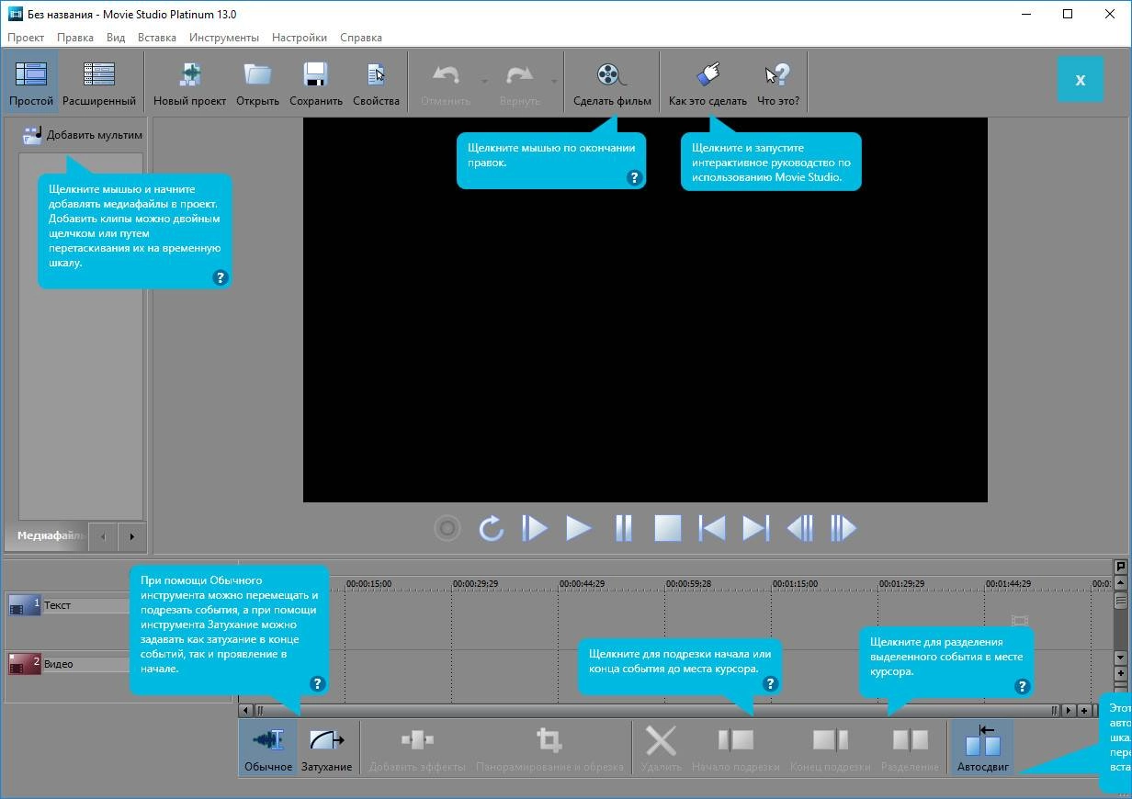This screenshot has width=1132, height=799.
Task: Click Конец подрезки trim end icon
Action: [x=831, y=739]
